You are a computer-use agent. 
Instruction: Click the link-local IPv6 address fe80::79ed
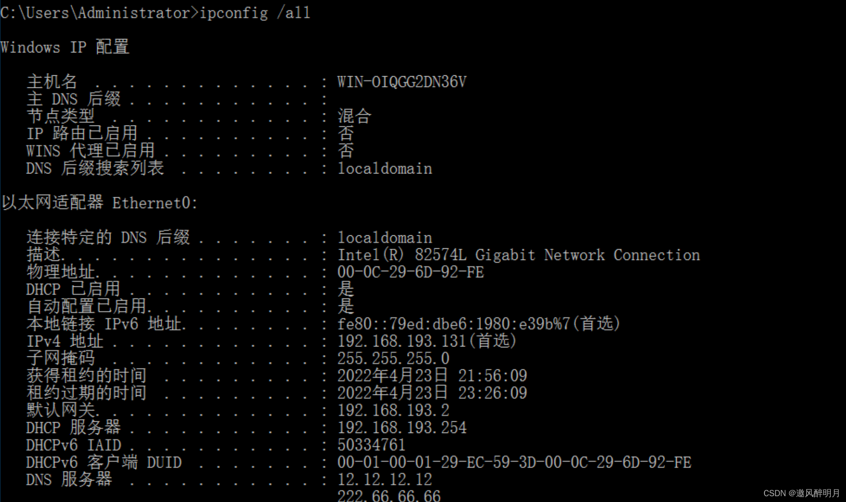[x=478, y=324]
